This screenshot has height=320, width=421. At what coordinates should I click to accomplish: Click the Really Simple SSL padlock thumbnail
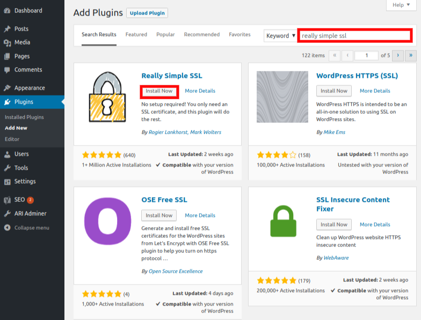pyautogui.click(x=107, y=97)
